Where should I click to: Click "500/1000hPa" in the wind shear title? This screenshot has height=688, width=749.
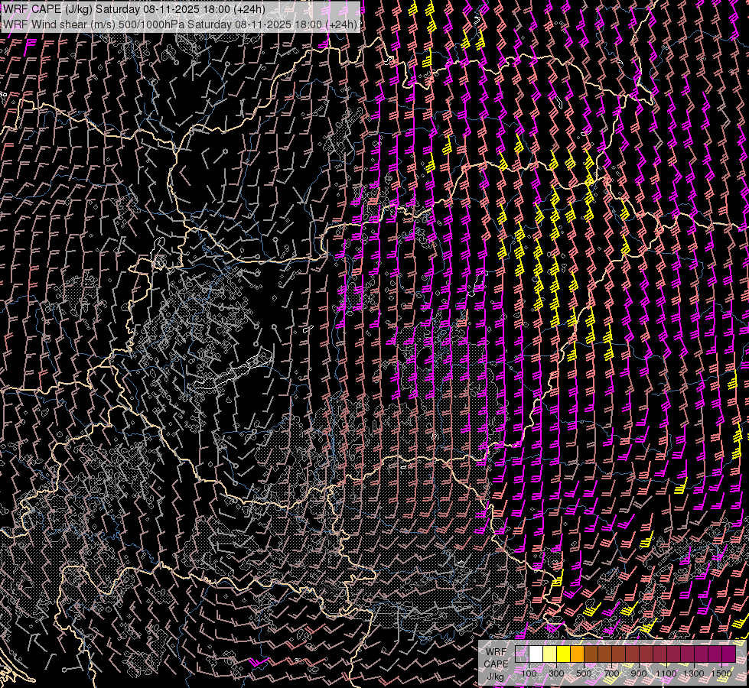click(x=153, y=24)
